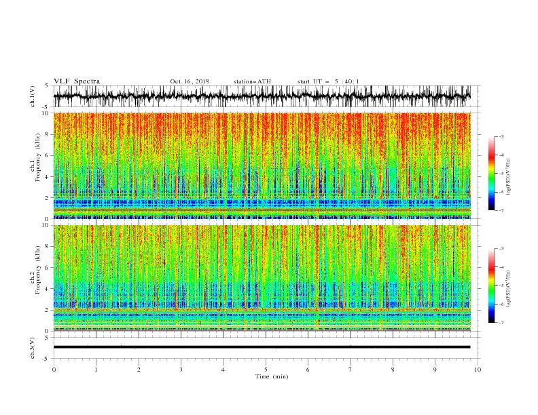Image resolution: width=538 pixels, height=415 pixels.
Task: Click the "5" tick of the ch.1(V) axis
Action: 48,85
